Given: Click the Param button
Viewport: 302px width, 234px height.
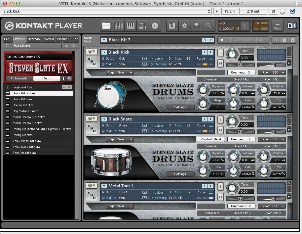Looking at the screenshot, I should click(230, 11).
